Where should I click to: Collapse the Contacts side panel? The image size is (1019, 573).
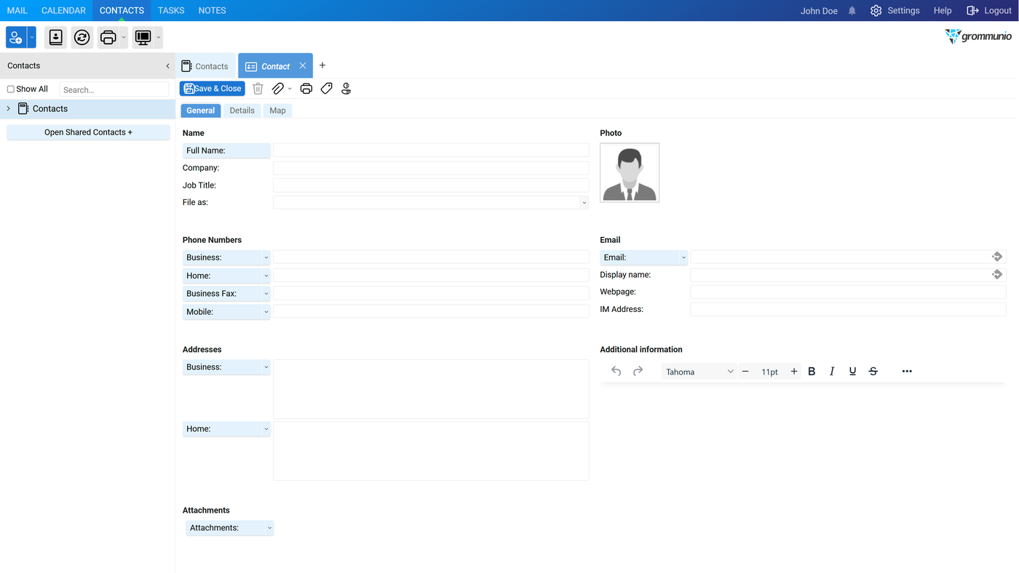coord(167,65)
